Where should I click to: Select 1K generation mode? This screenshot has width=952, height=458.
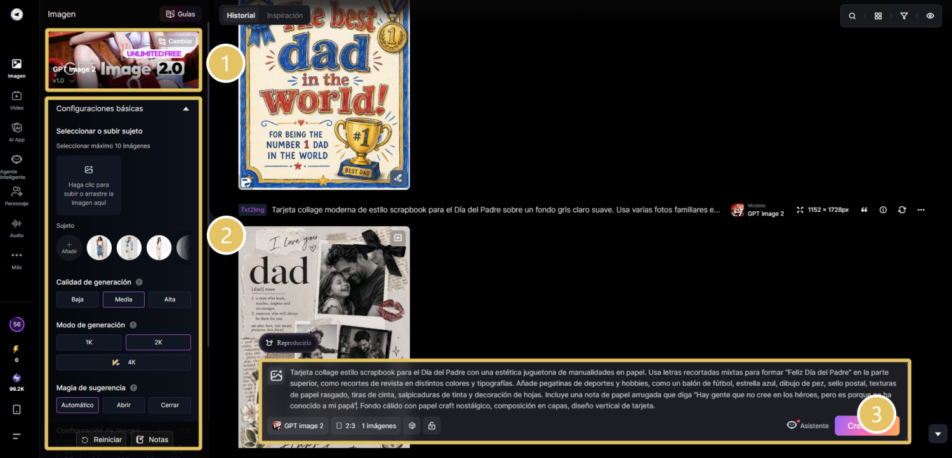(x=89, y=342)
